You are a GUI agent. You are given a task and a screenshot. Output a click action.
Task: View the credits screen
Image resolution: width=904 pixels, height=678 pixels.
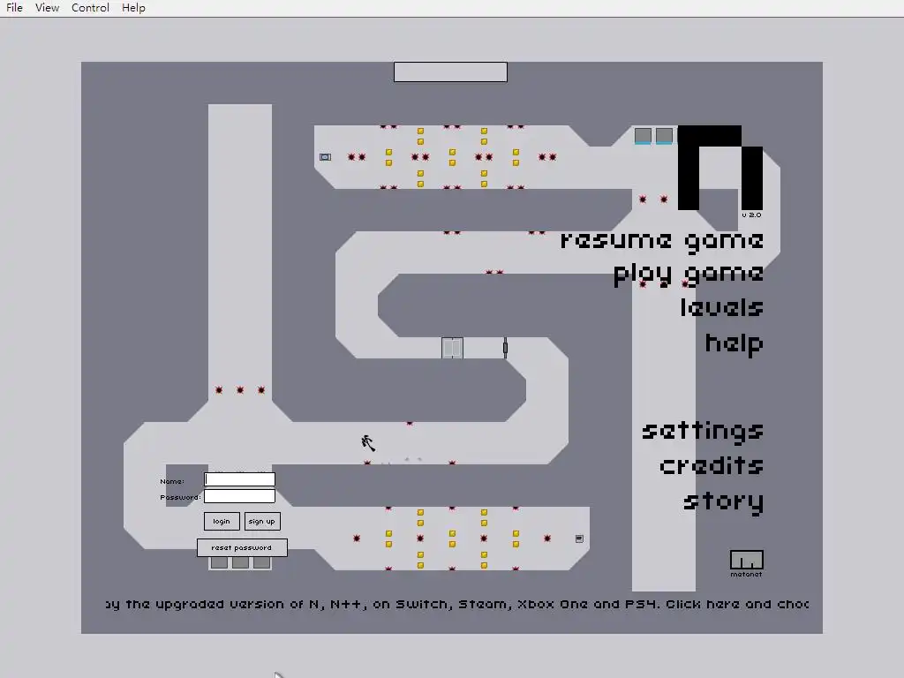click(712, 465)
